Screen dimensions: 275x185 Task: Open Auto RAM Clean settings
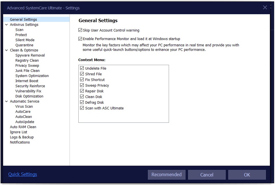(x=23, y=127)
